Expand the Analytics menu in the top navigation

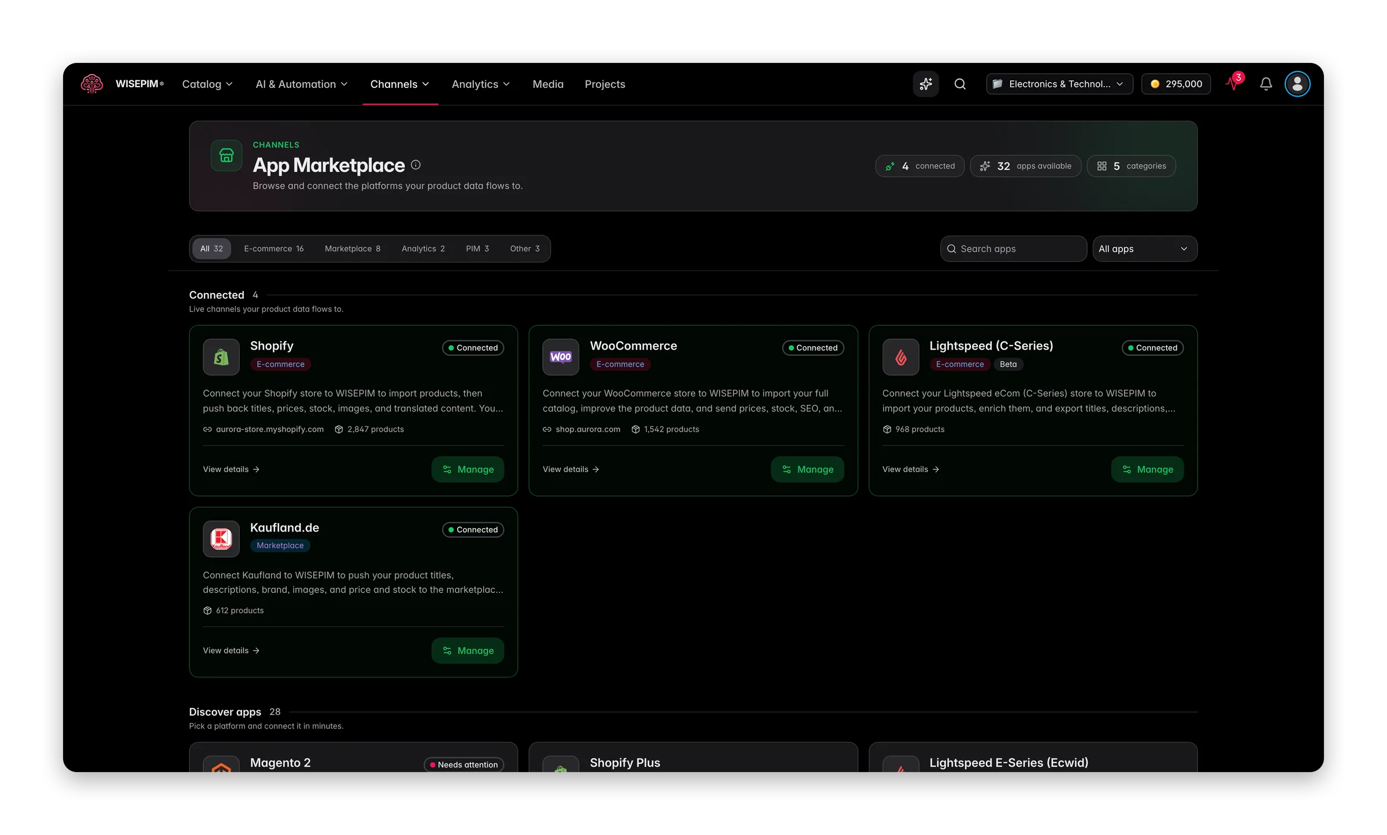(481, 84)
